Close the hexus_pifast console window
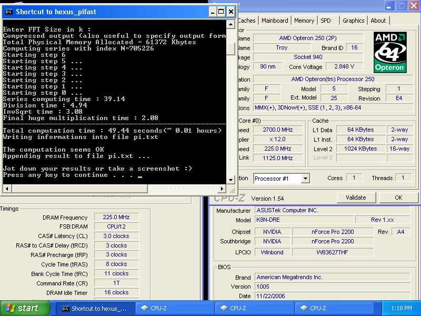421x316 pixels. 231,12
